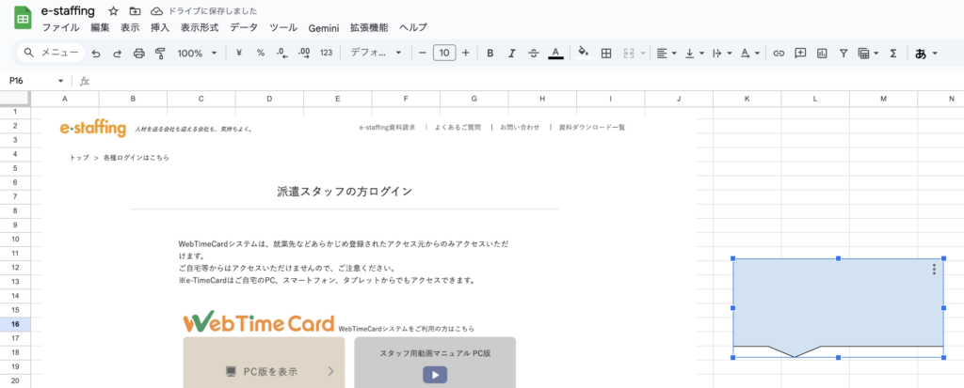This screenshot has width=964, height=388.
Task: Click the sigma functions icon
Action: (x=892, y=54)
